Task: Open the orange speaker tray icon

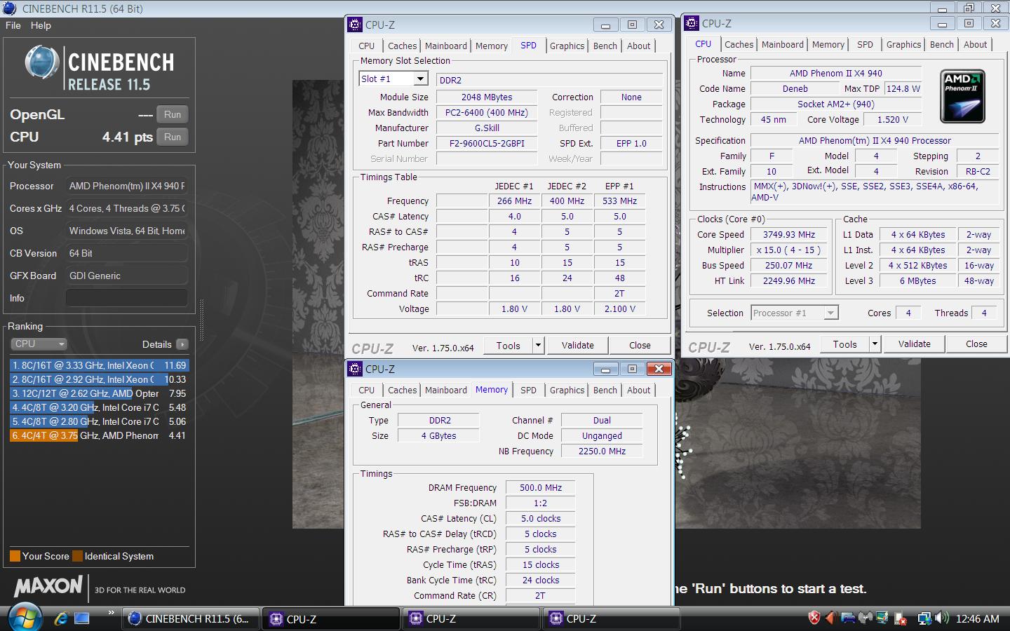Action: [x=831, y=618]
